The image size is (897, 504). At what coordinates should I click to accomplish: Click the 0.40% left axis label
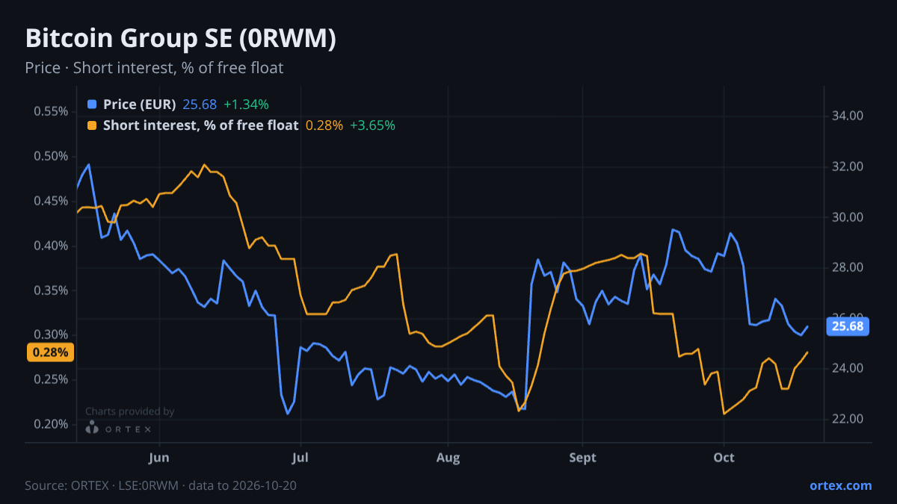click(51, 246)
